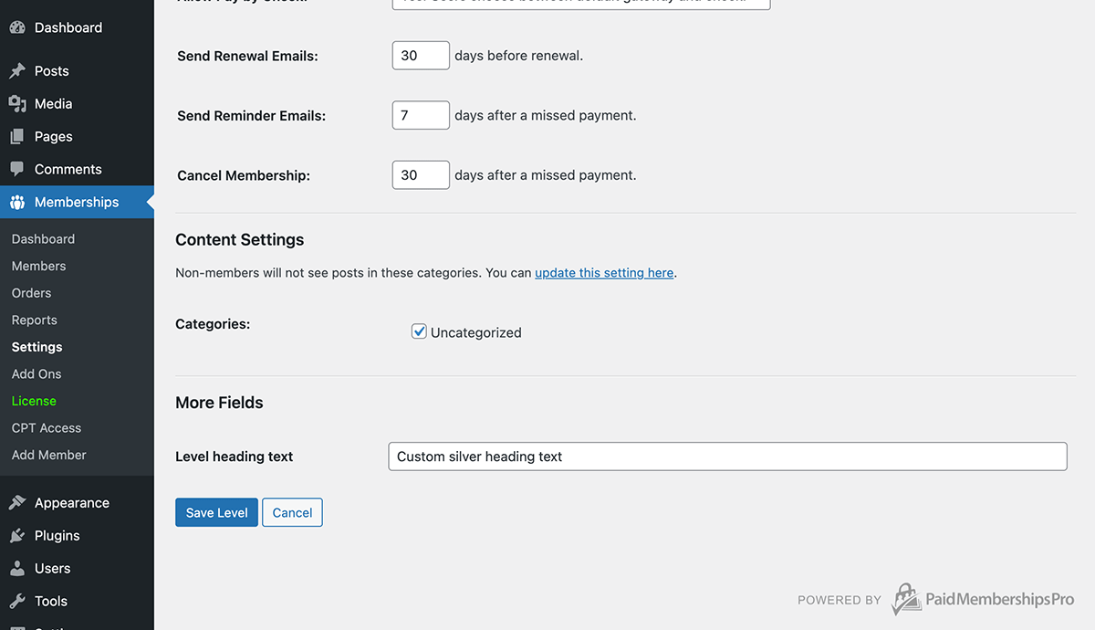Click the Save Level button
The image size is (1095, 630).
point(216,512)
